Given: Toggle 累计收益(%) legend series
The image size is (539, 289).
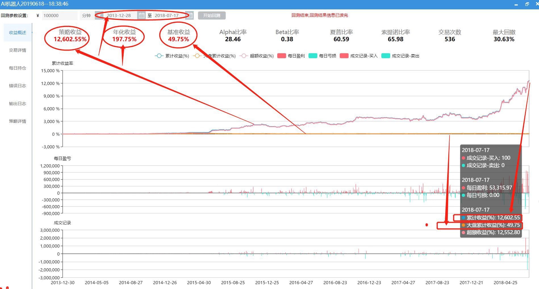Looking at the screenshot, I should [172, 56].
